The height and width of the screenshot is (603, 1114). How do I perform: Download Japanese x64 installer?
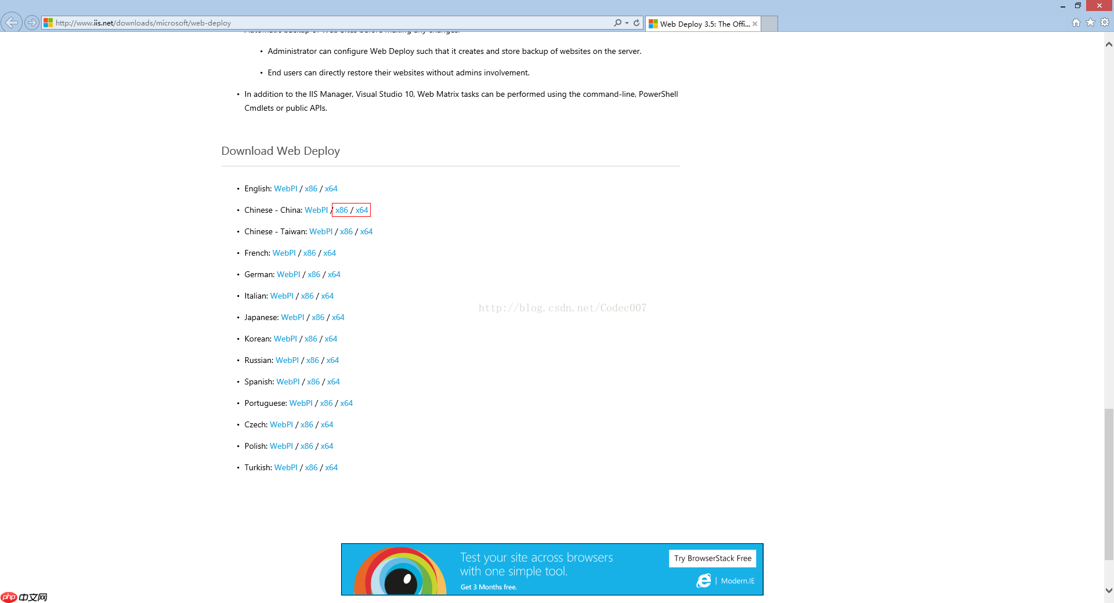(x=338, y=317)
